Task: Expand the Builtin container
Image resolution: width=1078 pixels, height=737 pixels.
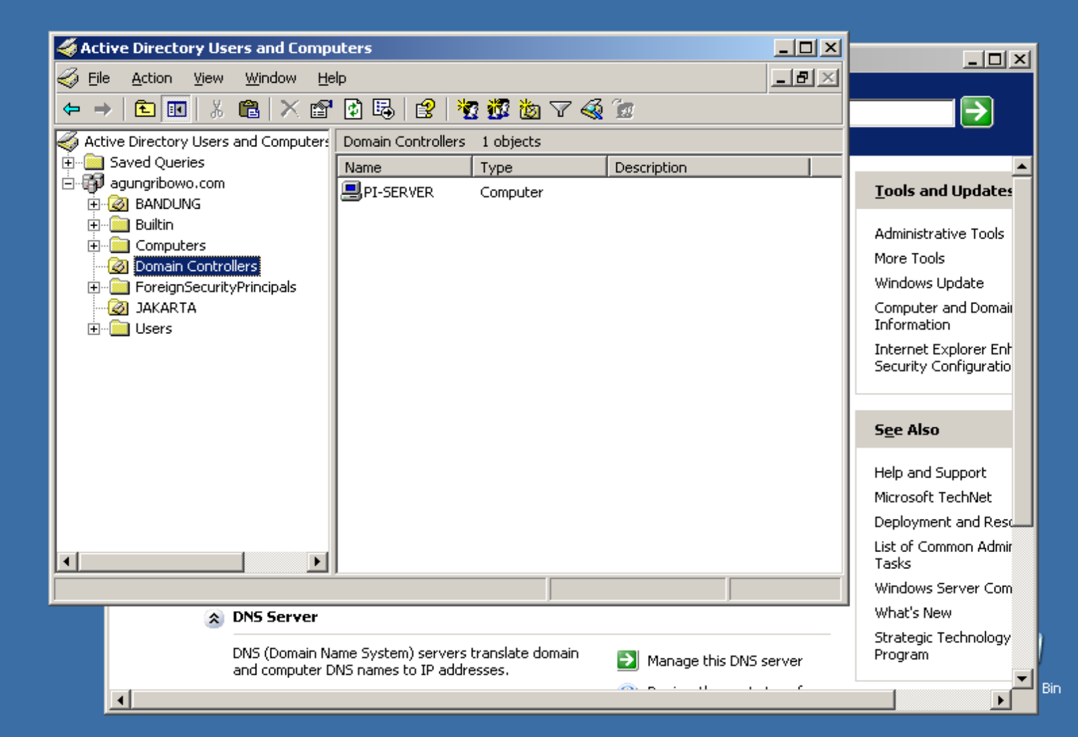Action: (94, 225)
